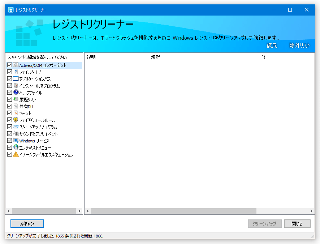The image size is (320, 244).
Task: Select the ヘルプファイル row label
Action: [31, 93]
